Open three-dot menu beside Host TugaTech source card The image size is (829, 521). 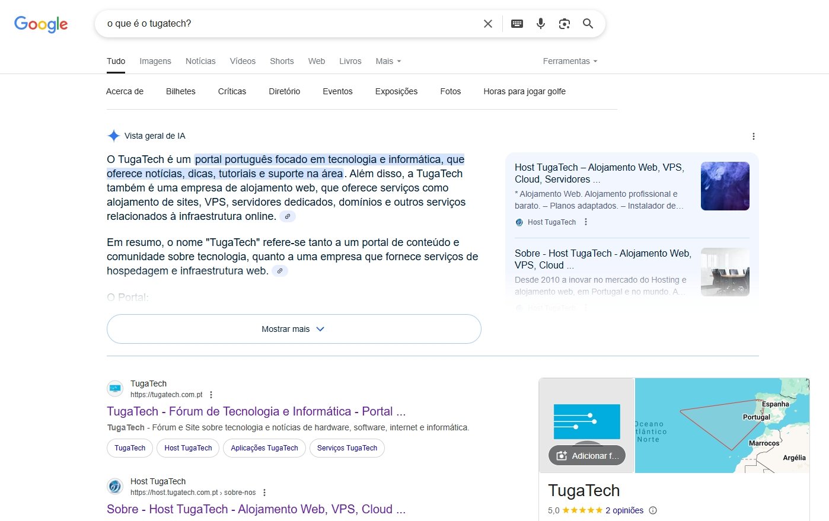point(586,222)
